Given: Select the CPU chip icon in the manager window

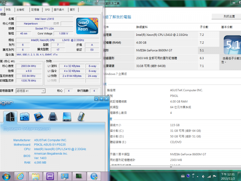Looking at the screenshot, I should point(38,117).
